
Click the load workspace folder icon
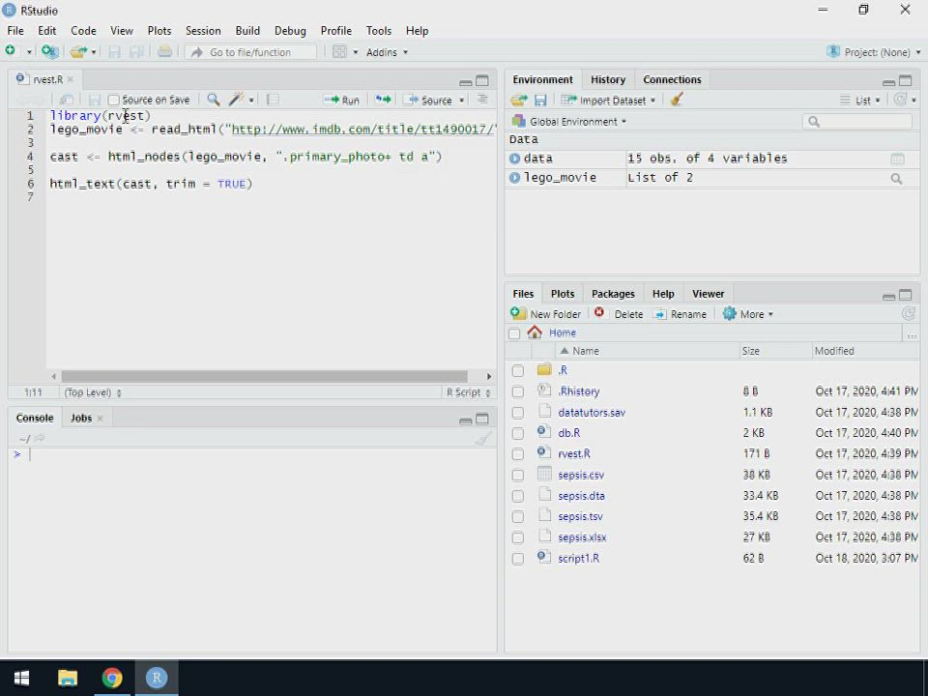[519, 100]
